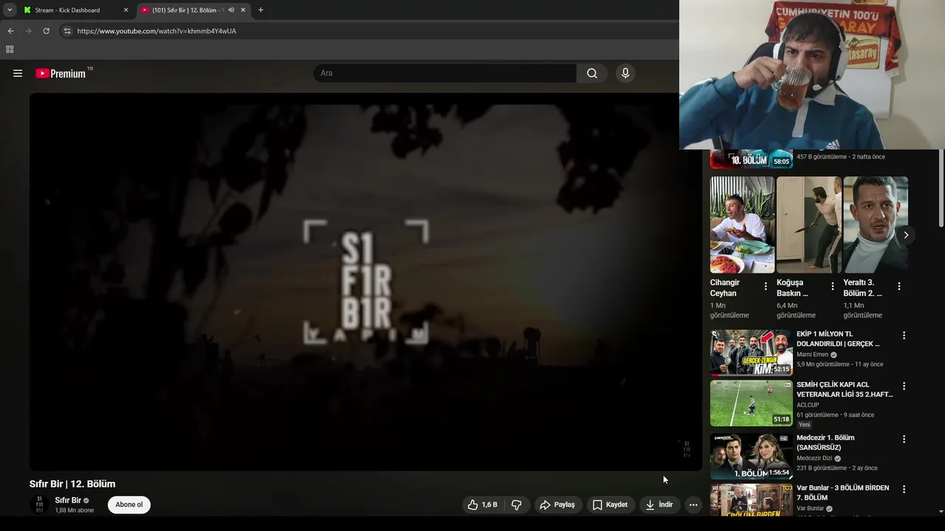945x531 pixels.
Task: Open the Cihangir Ceyhan short thumbnail
Action: tap(742, 225)
